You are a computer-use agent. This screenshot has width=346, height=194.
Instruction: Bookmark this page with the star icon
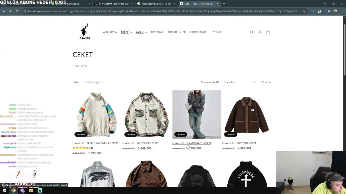(x=304, y=11)
